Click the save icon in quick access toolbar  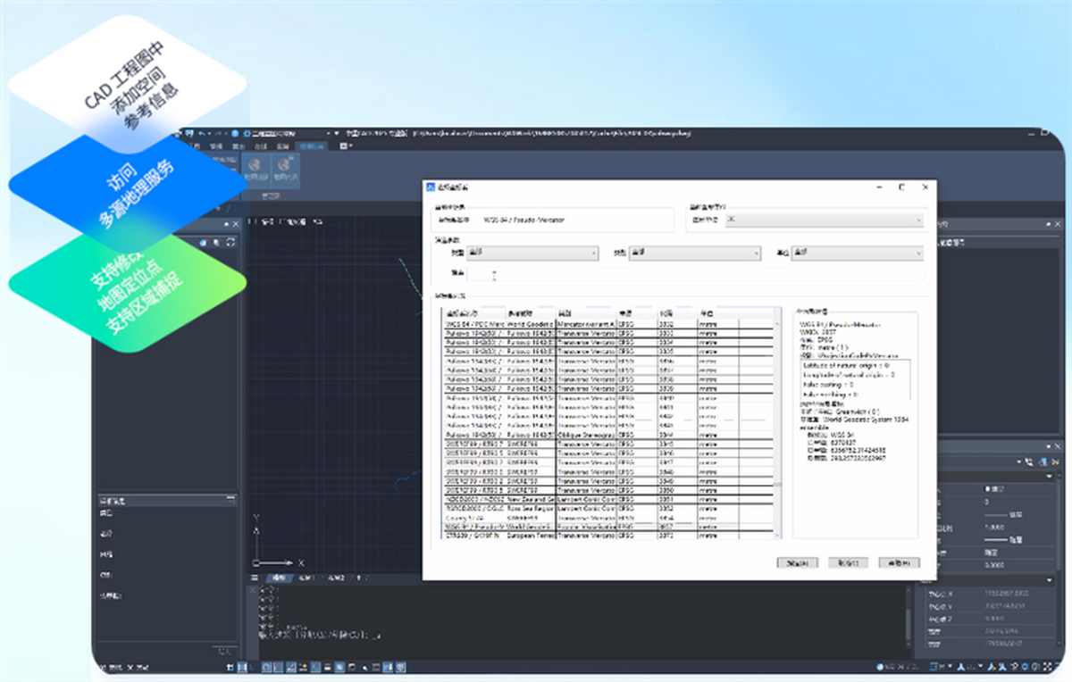pos(189,133)
